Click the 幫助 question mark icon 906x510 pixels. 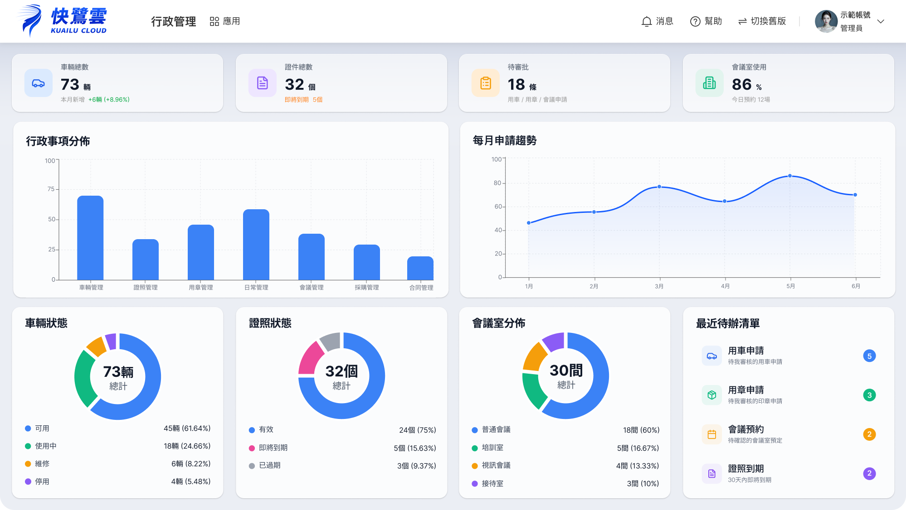click(x=695, y=21)
